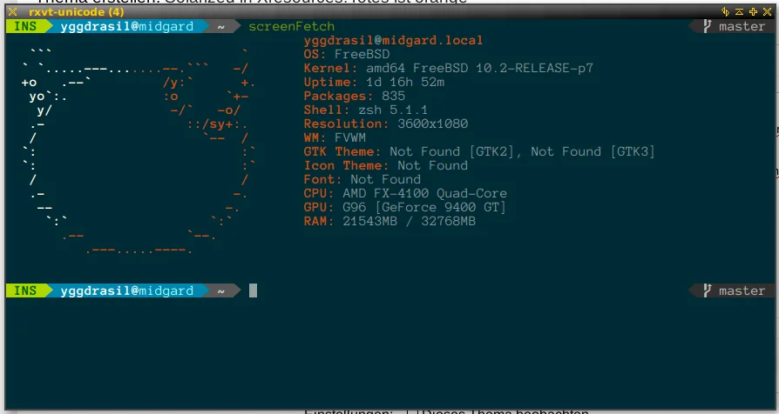
Task: Click the package count 835
Action: (x=393, y=96)
